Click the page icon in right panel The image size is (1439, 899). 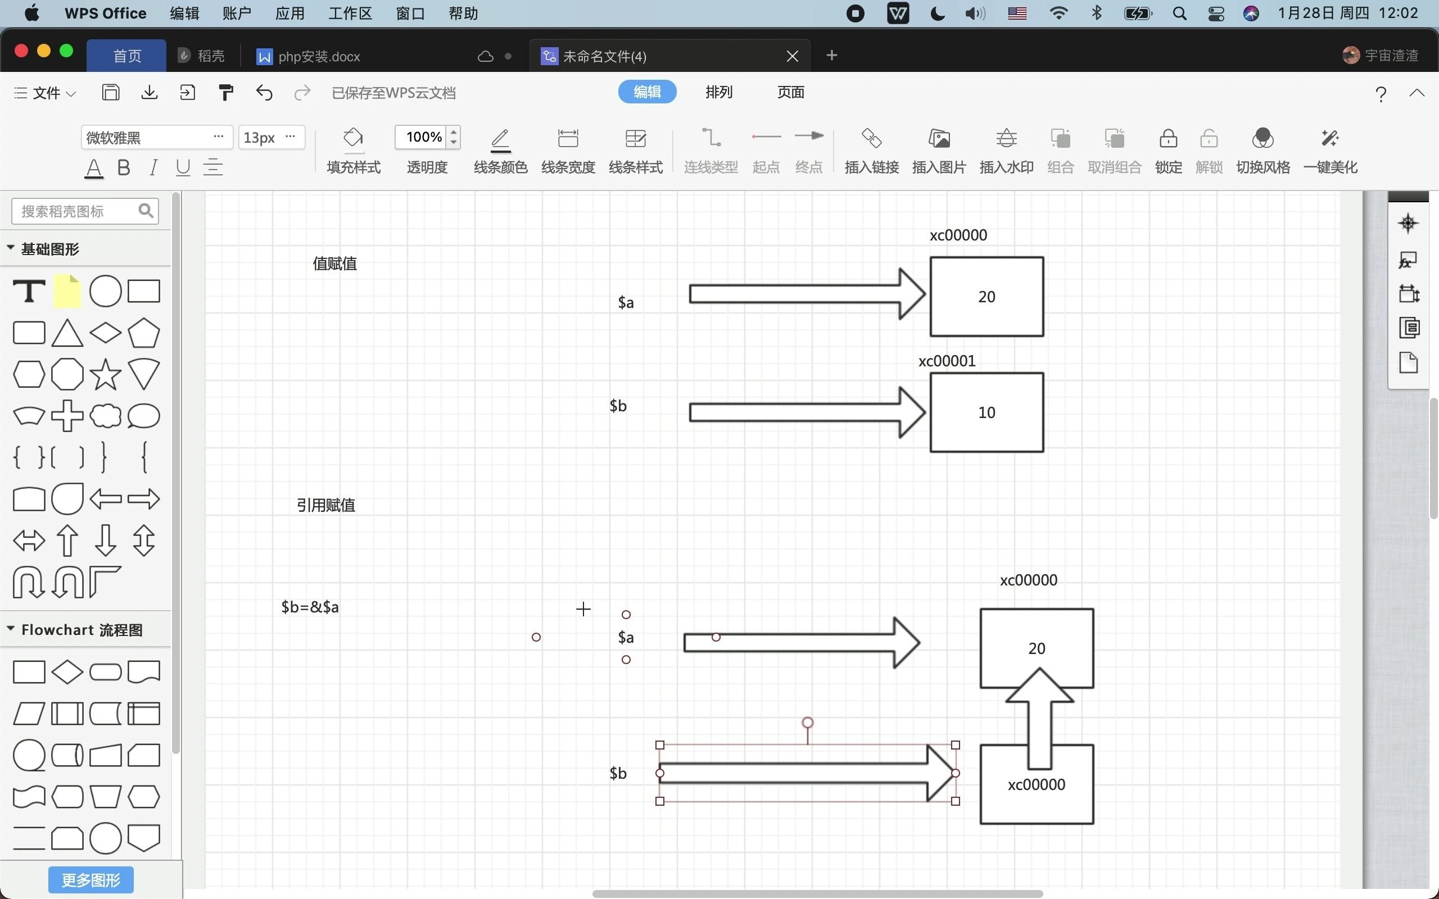[1409, 362]
